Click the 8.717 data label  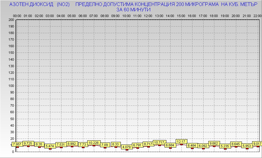coord(148,144)
